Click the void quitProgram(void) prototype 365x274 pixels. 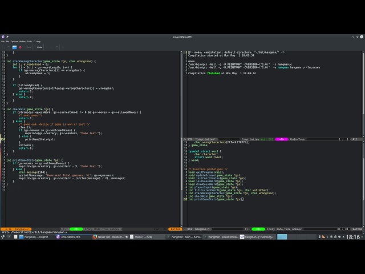[x=206, y=172]
